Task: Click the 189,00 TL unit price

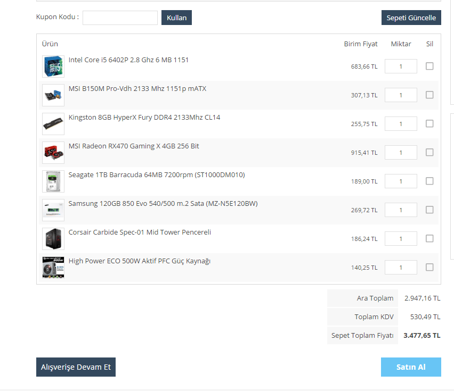Action: pos(364,181)
